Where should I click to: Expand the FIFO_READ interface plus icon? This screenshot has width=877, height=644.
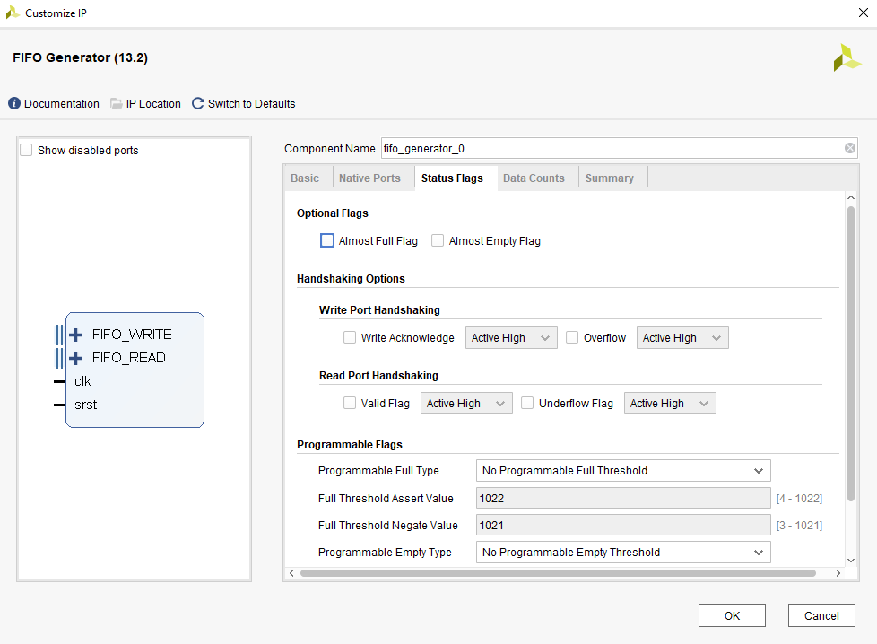[x=76, y=358]
